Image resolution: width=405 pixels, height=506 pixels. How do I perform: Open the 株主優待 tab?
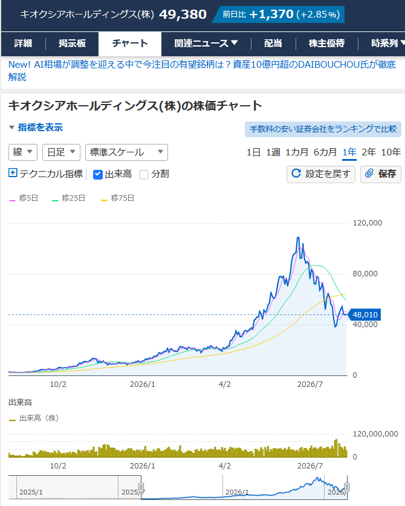tap(326, 44)
